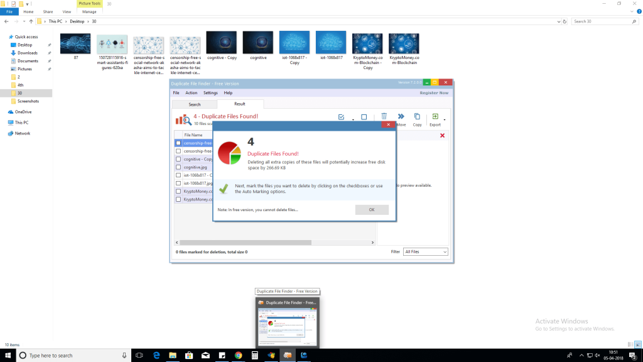Image resolution: width=643 pixels, height=362 pixels.
Task: Show hidden system tray icons chevron
Action: 581,356
